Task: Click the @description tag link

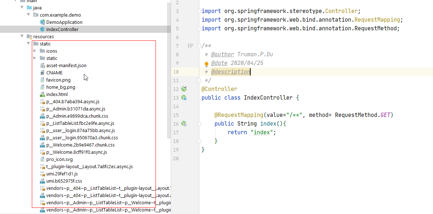Action: [230, 71]
